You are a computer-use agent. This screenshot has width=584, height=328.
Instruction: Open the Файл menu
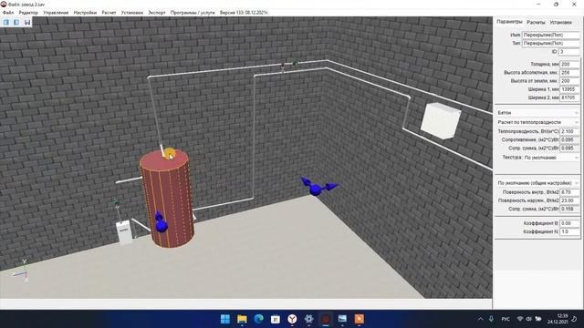(8, 13)
